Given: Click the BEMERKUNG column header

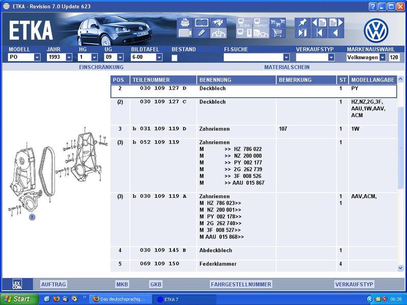Looking at the screenshot, I should click(x=306, y=80).
